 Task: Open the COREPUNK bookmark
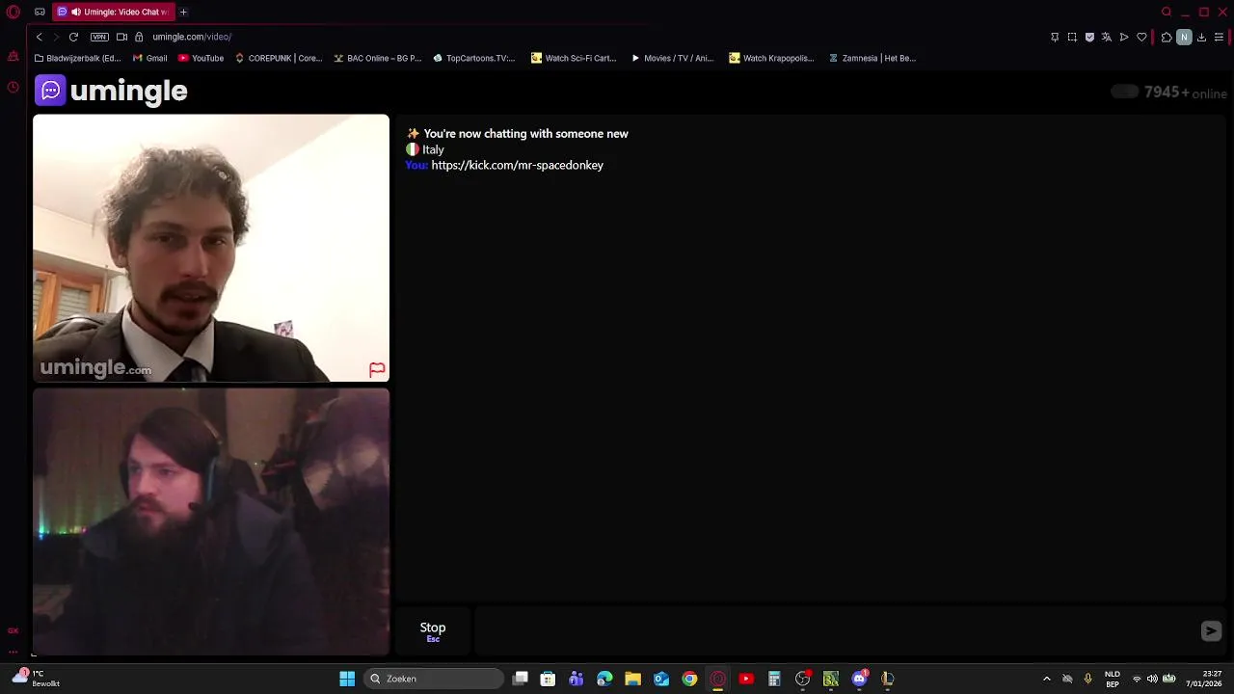coord(279,58)
